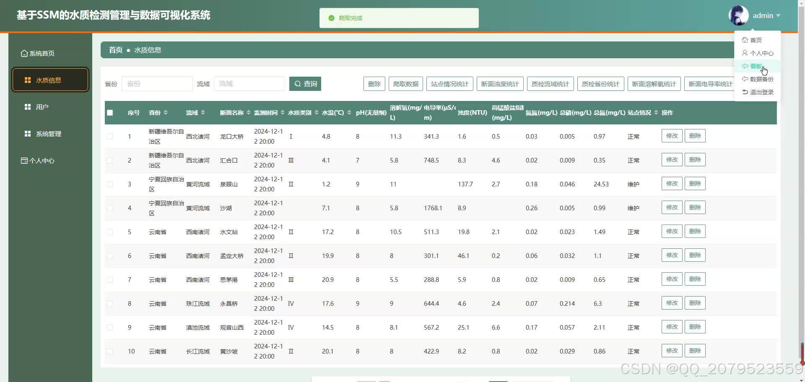Click the house icon beside 首页 in dropdown
The height and width of the screenshot is (382, 805).
click(x=745, y=40)
